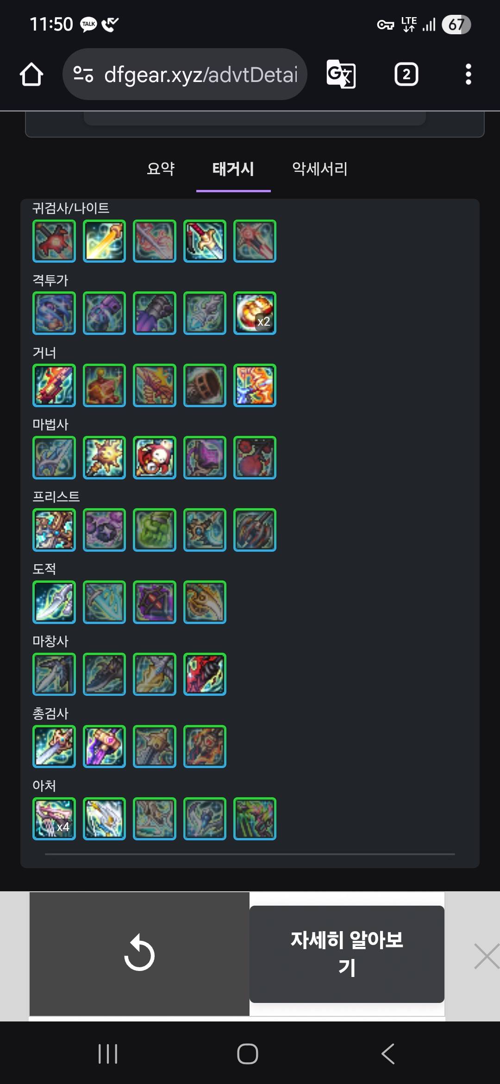This screenshot has height=1084, width=500.
Task: Tap the x4 dragon bow icon under 아처
Action: click(x=54, y=819)
